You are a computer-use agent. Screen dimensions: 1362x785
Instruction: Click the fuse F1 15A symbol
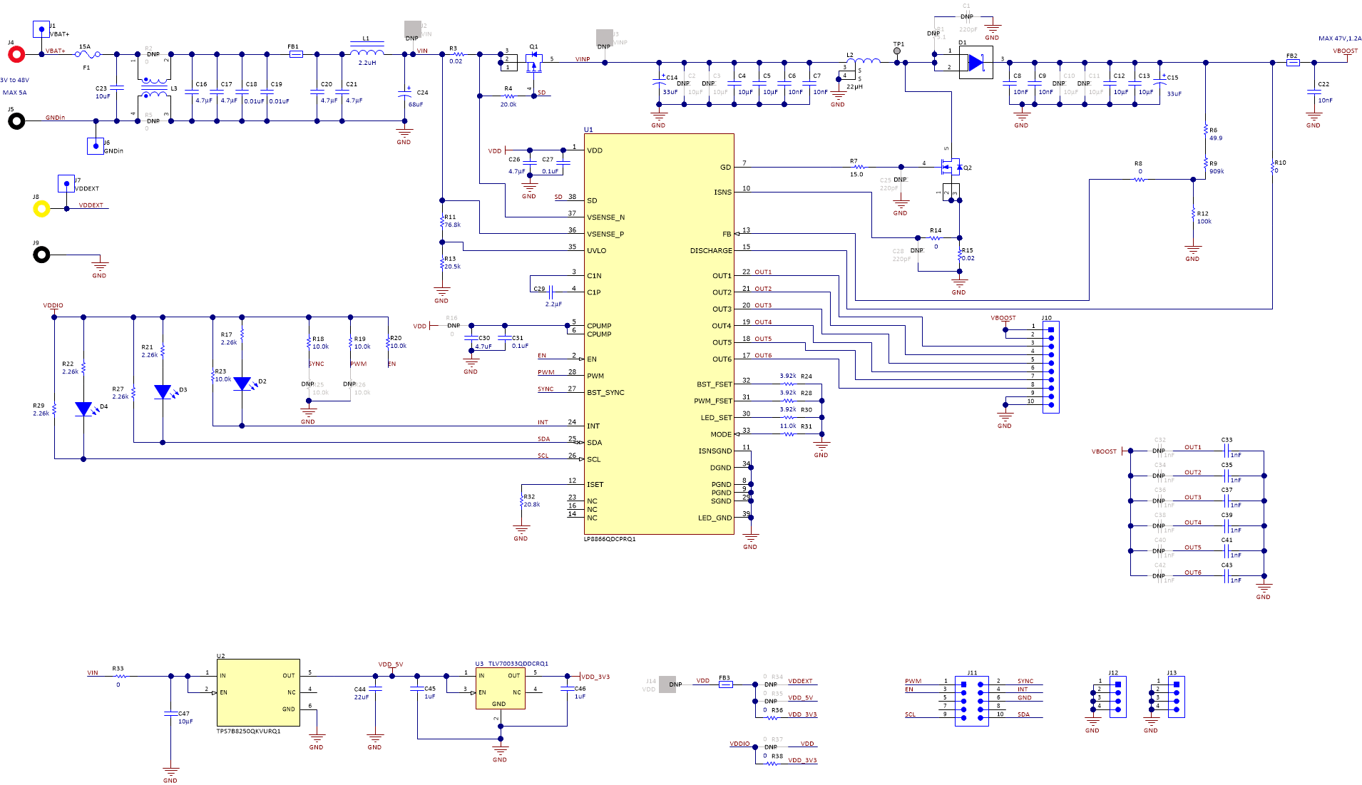(x=86, y=53)
